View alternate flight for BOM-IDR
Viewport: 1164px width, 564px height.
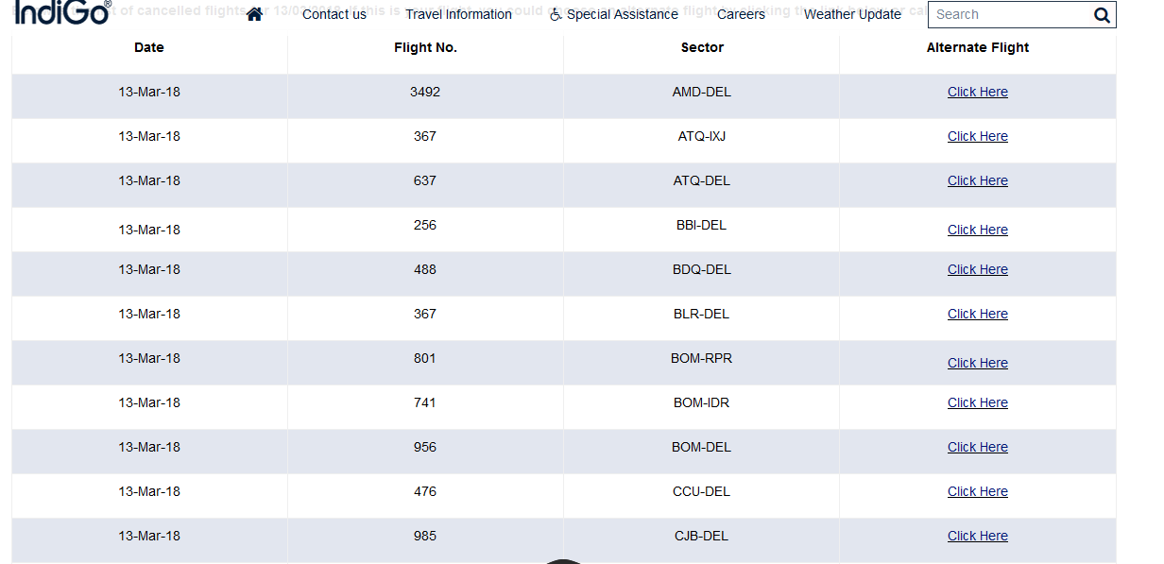click(x=977, y=402)
